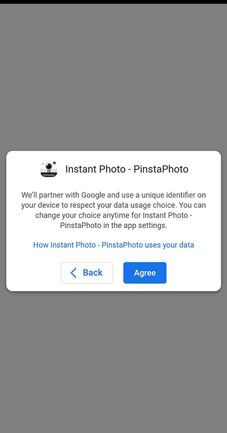The height and width of the screenshot is (433, 227).
Task: Confirm consent by choosing Agree
Action: [x=145, y=273]
